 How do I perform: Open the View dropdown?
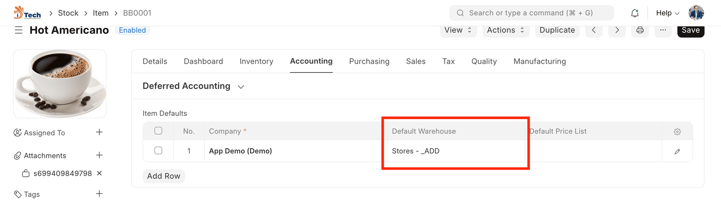tap(458, 30)
